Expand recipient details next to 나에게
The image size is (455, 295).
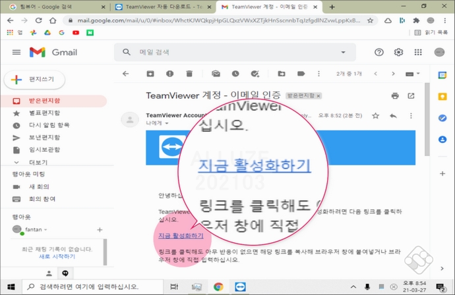point(167,123)
